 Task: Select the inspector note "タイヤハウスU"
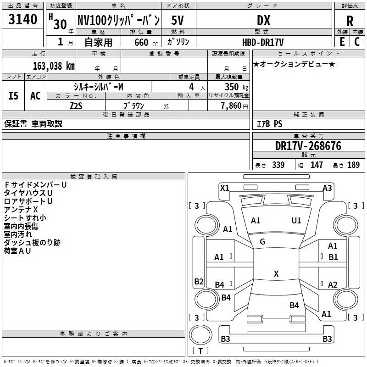point(28,193)
